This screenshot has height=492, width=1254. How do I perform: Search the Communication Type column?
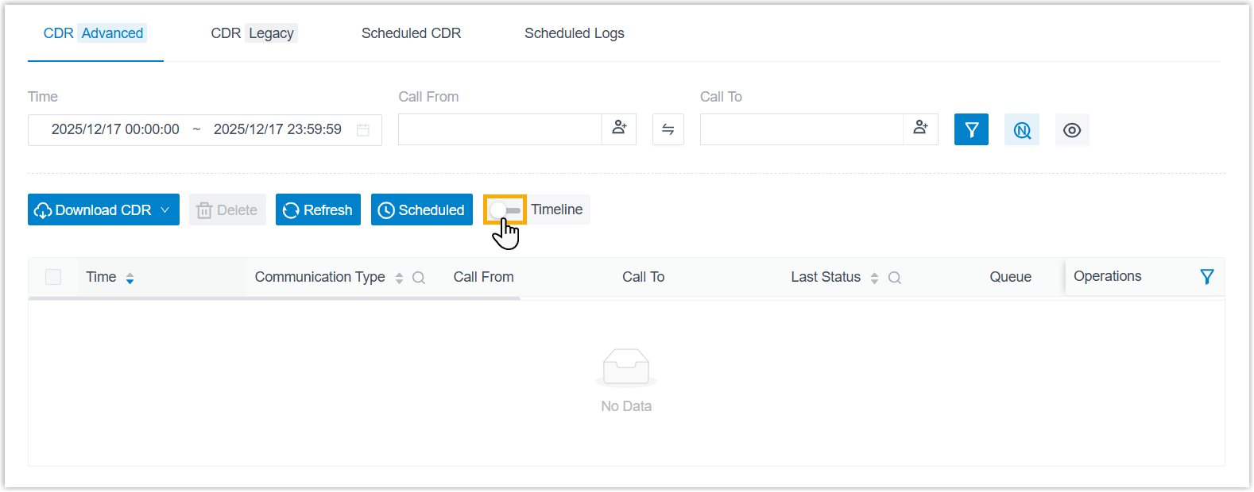419,278
